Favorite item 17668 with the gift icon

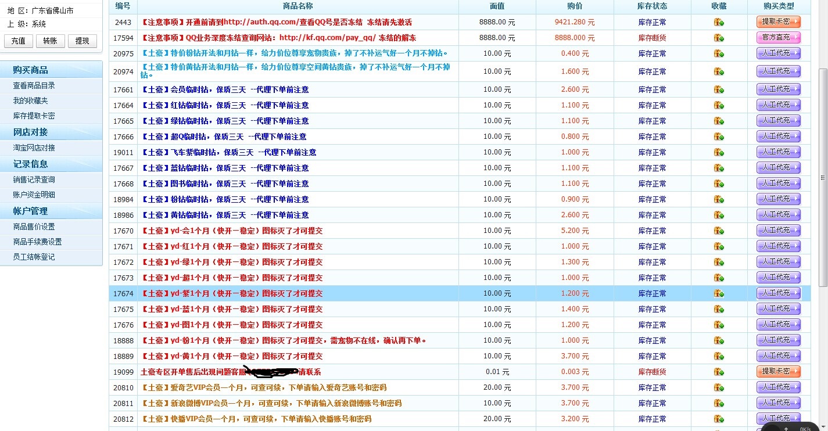[x=719, y=184]
